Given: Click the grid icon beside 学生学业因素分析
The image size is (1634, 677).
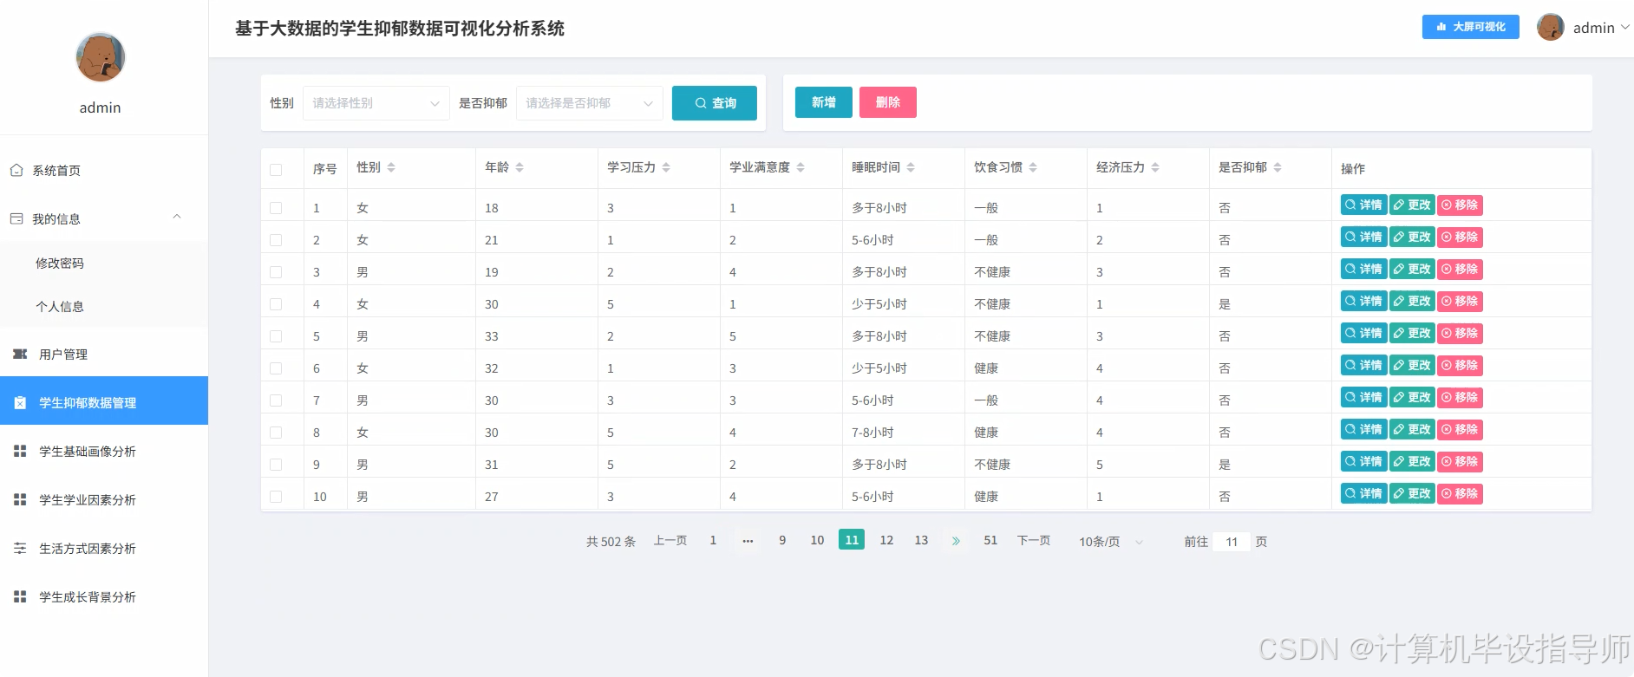Looking at the screenshot, I should (20, 499).
